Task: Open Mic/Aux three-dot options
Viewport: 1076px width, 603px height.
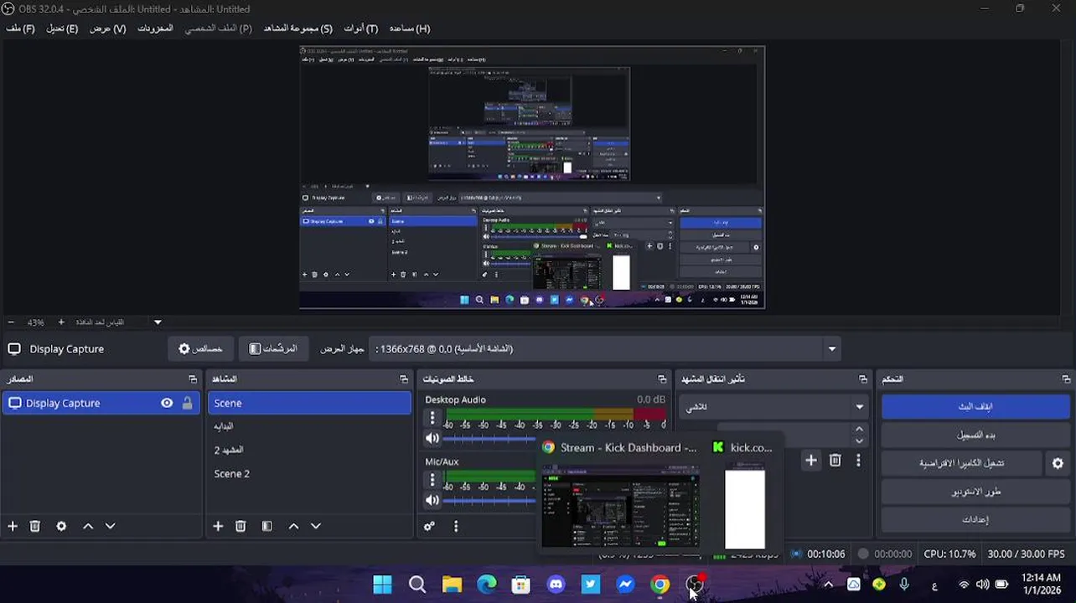Action: [x=432, y=480]
